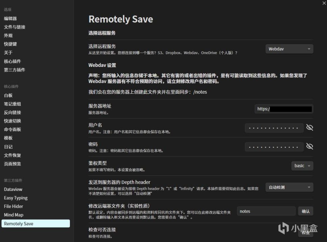Open 关于 settings tab
Screen dimensions: 327x242
coord(8,53)
